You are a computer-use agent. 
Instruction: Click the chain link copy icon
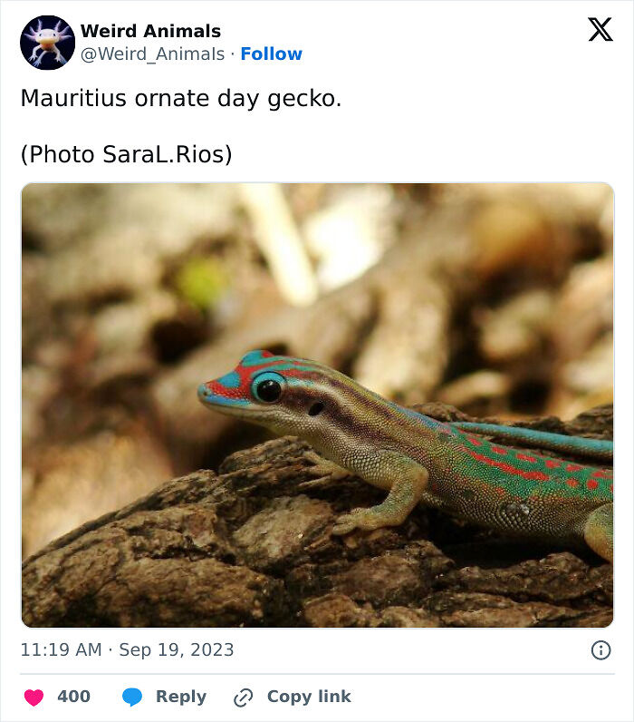pos(244,698)
